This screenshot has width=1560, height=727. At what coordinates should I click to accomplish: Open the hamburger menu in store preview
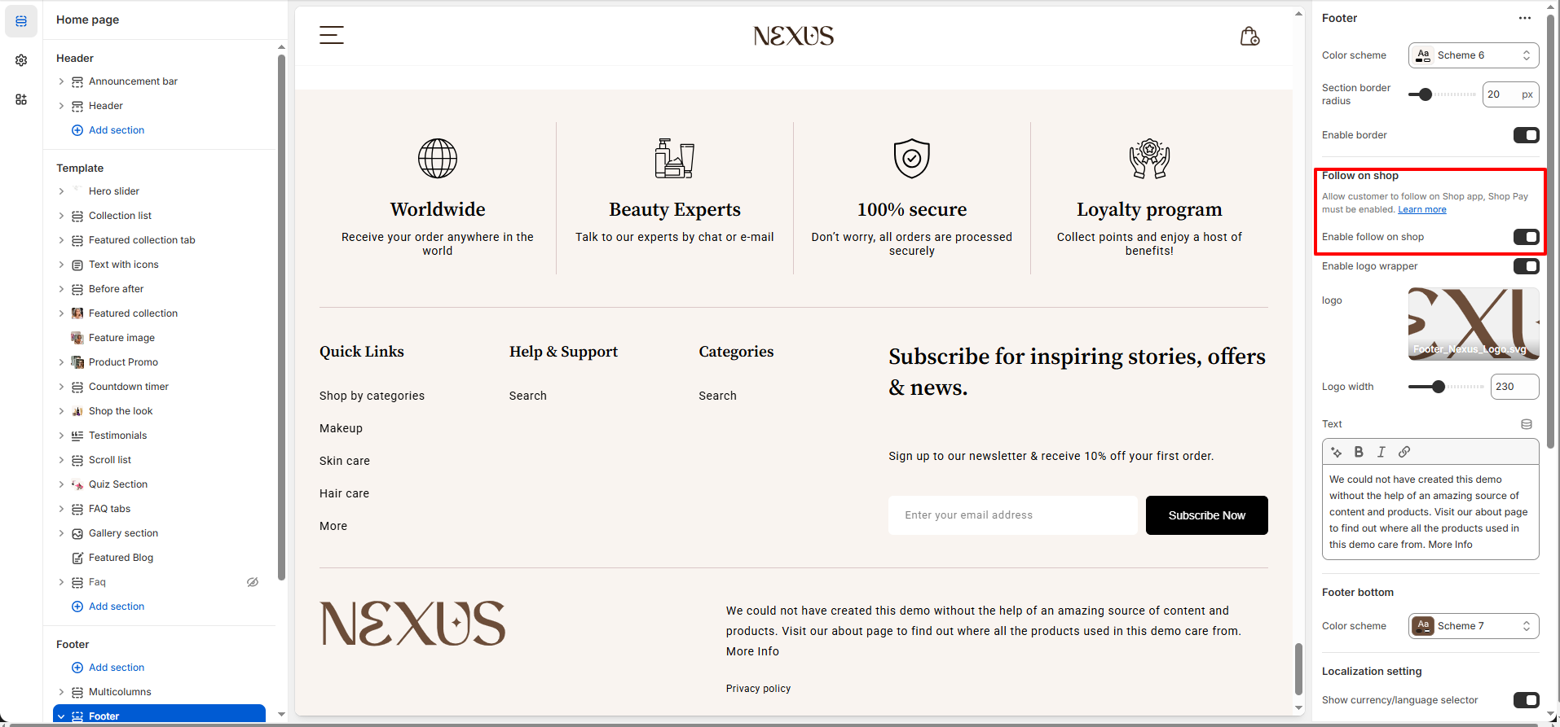[331, 35]
